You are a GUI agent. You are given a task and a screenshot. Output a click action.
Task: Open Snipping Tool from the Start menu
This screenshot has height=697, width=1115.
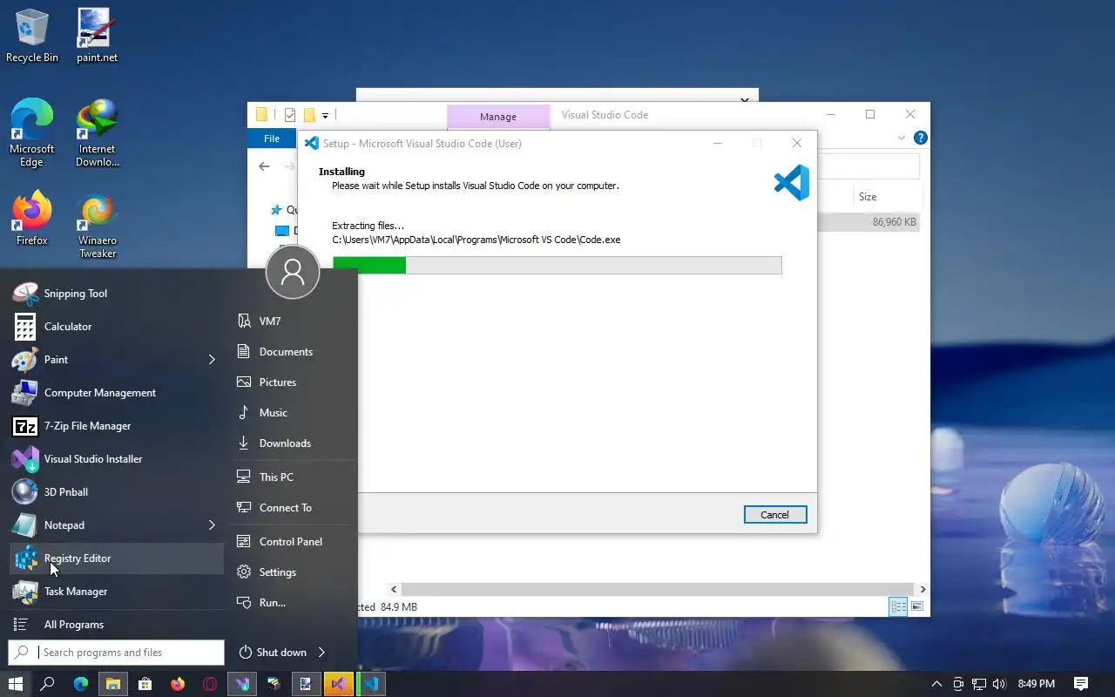click(116, 294)
